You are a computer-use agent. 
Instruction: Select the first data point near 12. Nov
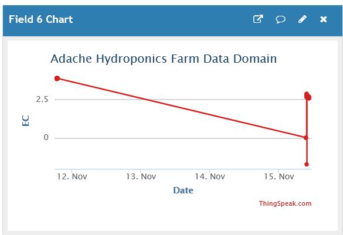[57, 79]
